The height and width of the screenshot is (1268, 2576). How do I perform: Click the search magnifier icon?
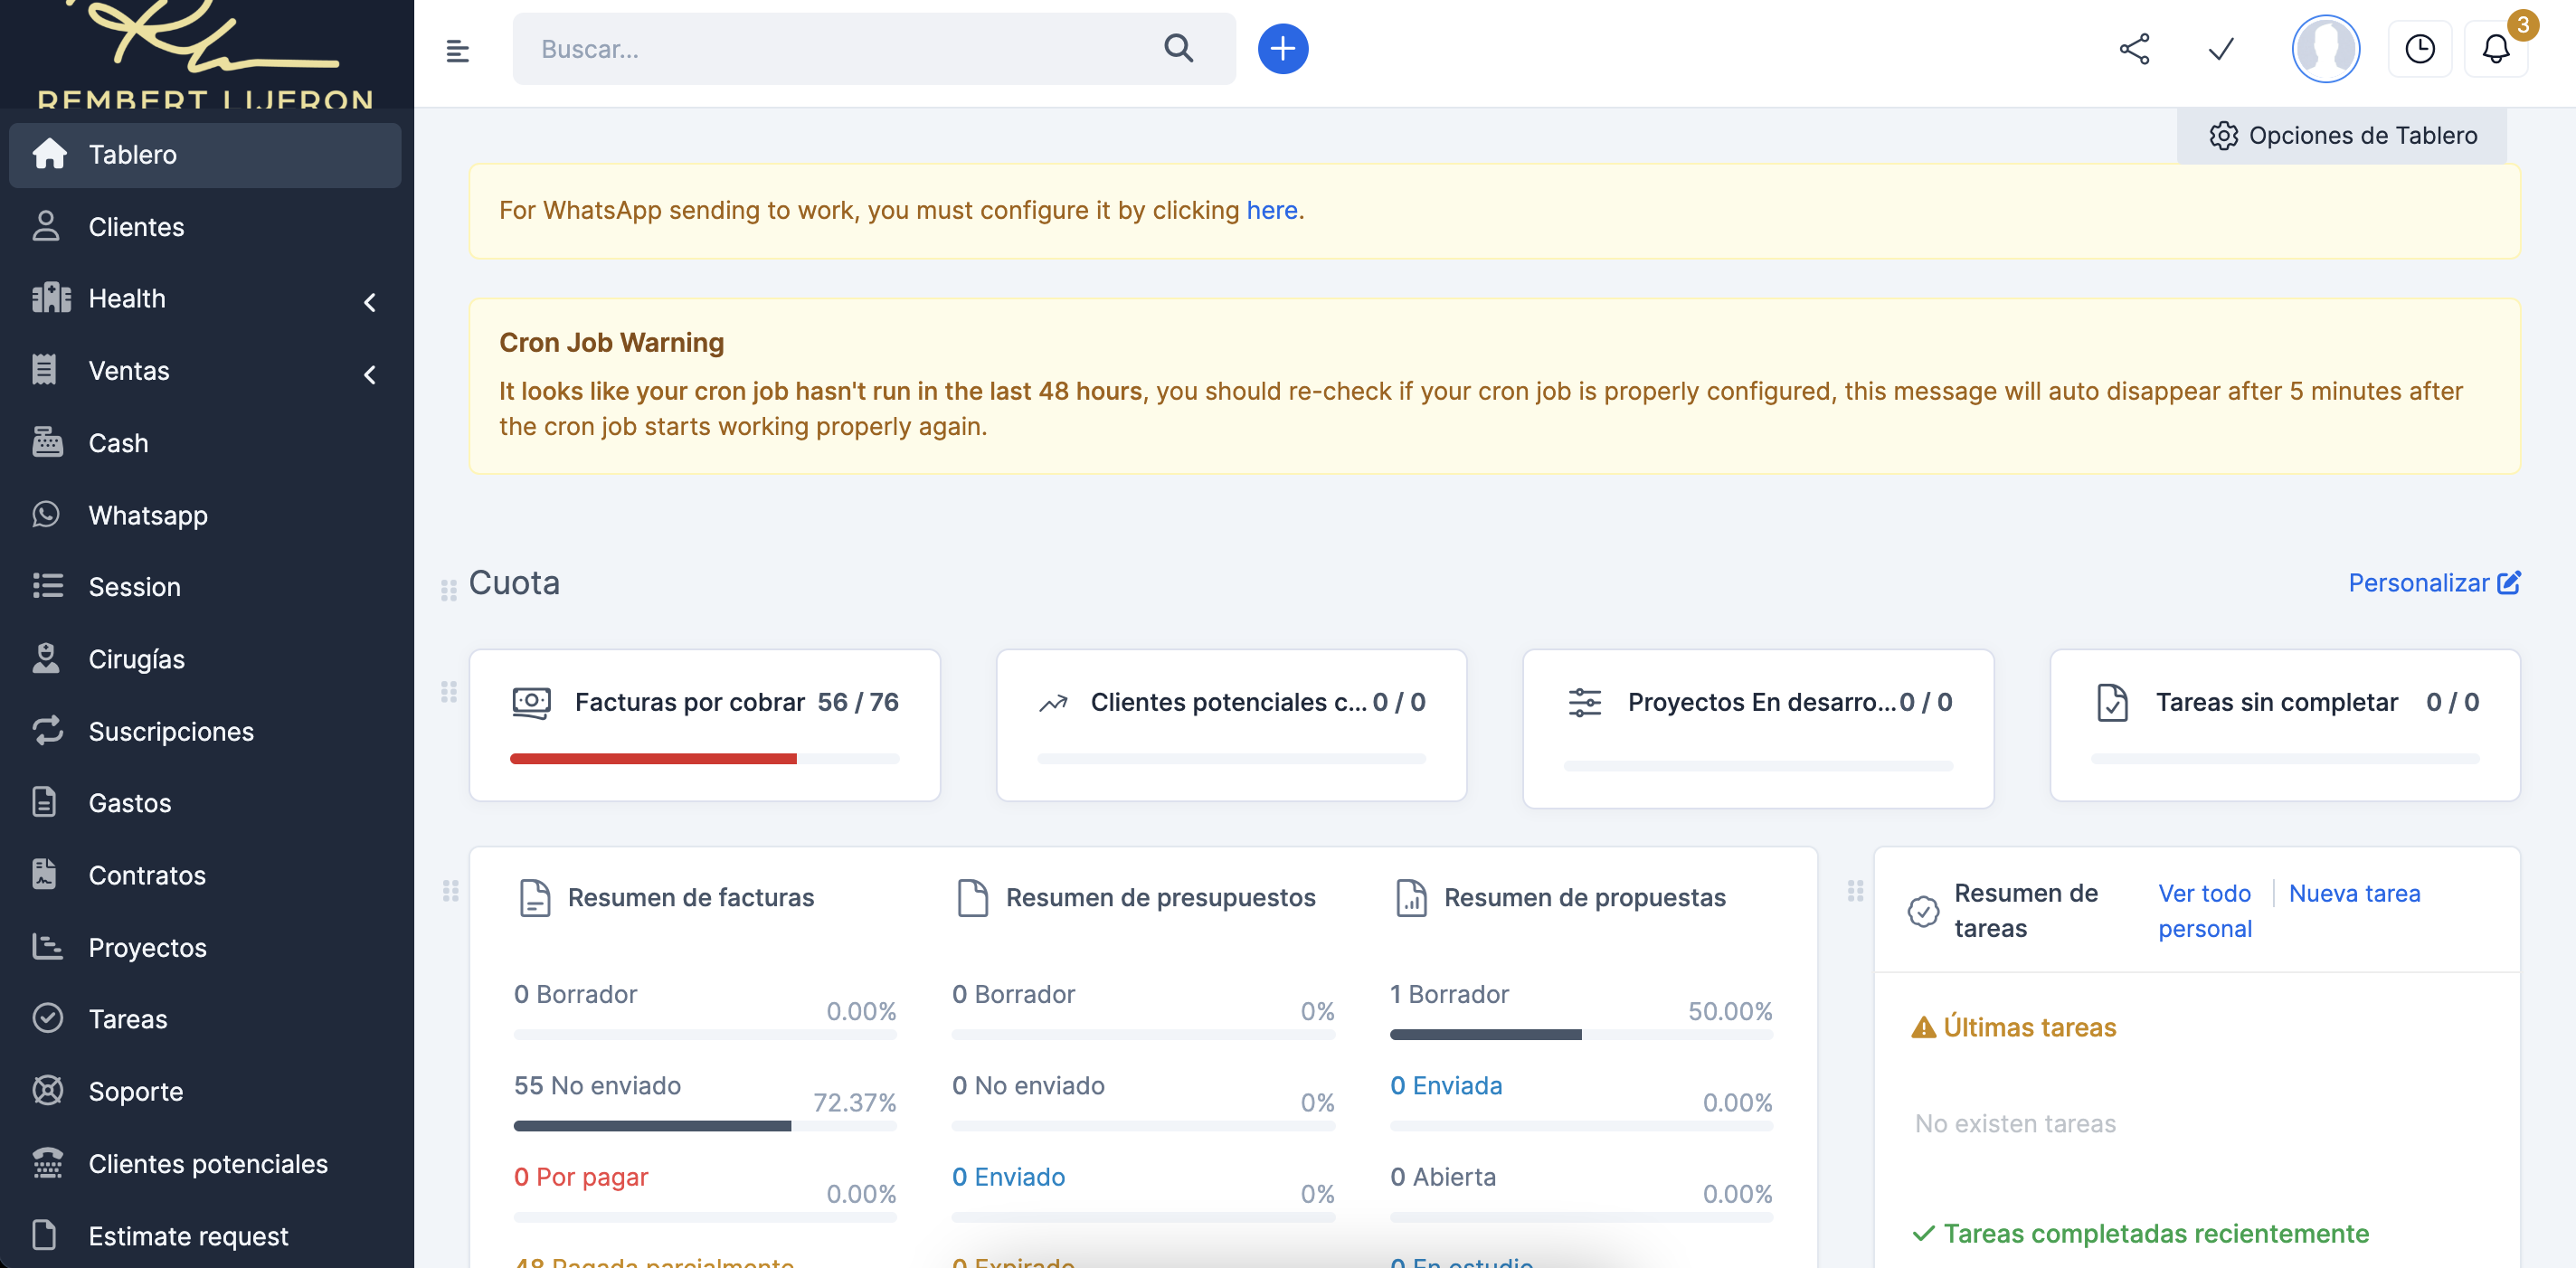pos(1179,48)
